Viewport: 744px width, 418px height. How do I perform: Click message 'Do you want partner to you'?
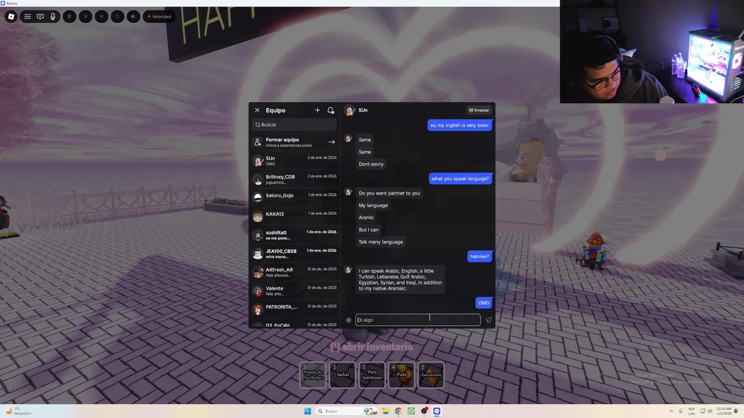coord(389,193)
